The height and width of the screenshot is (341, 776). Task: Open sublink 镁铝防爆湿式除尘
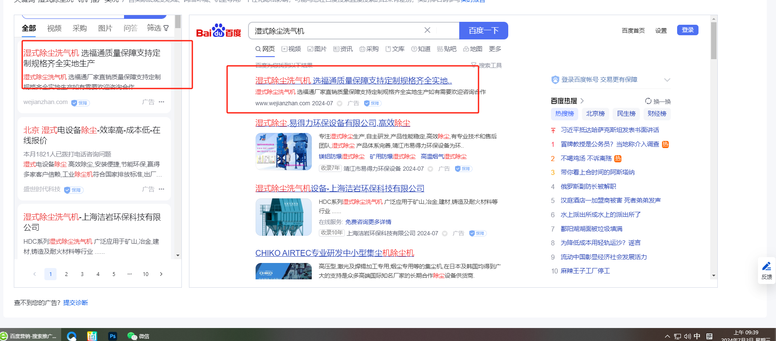coord(341,156)
